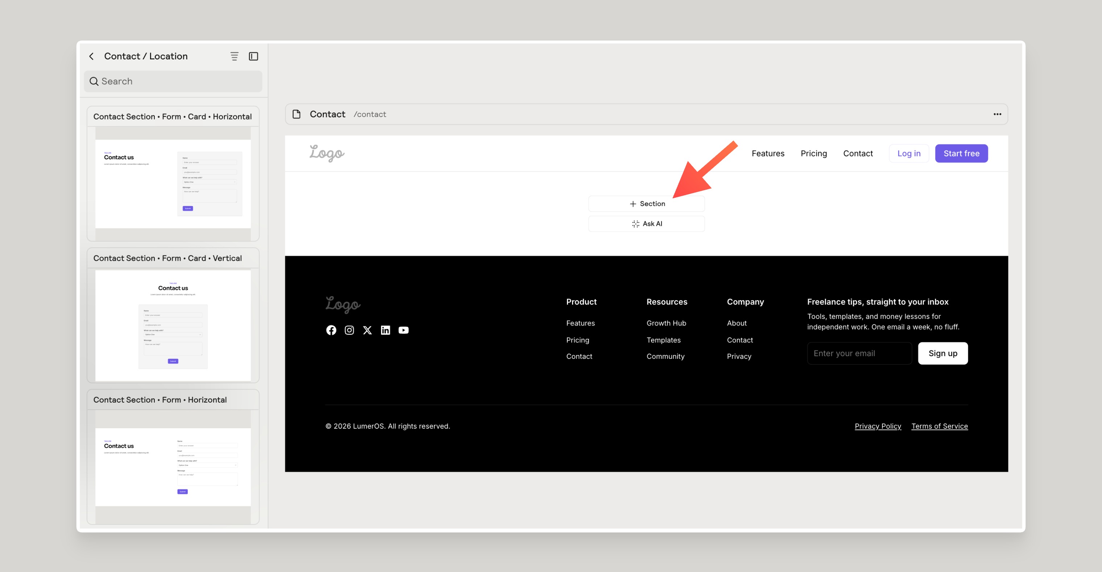Click the Enter your email field
Viewport: 1102px width, 572px height.
pos(859,353)
